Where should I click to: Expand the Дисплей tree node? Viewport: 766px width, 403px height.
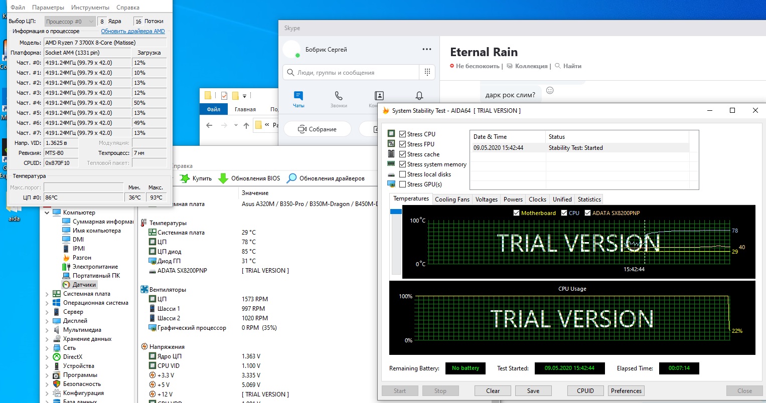point(47,321)
